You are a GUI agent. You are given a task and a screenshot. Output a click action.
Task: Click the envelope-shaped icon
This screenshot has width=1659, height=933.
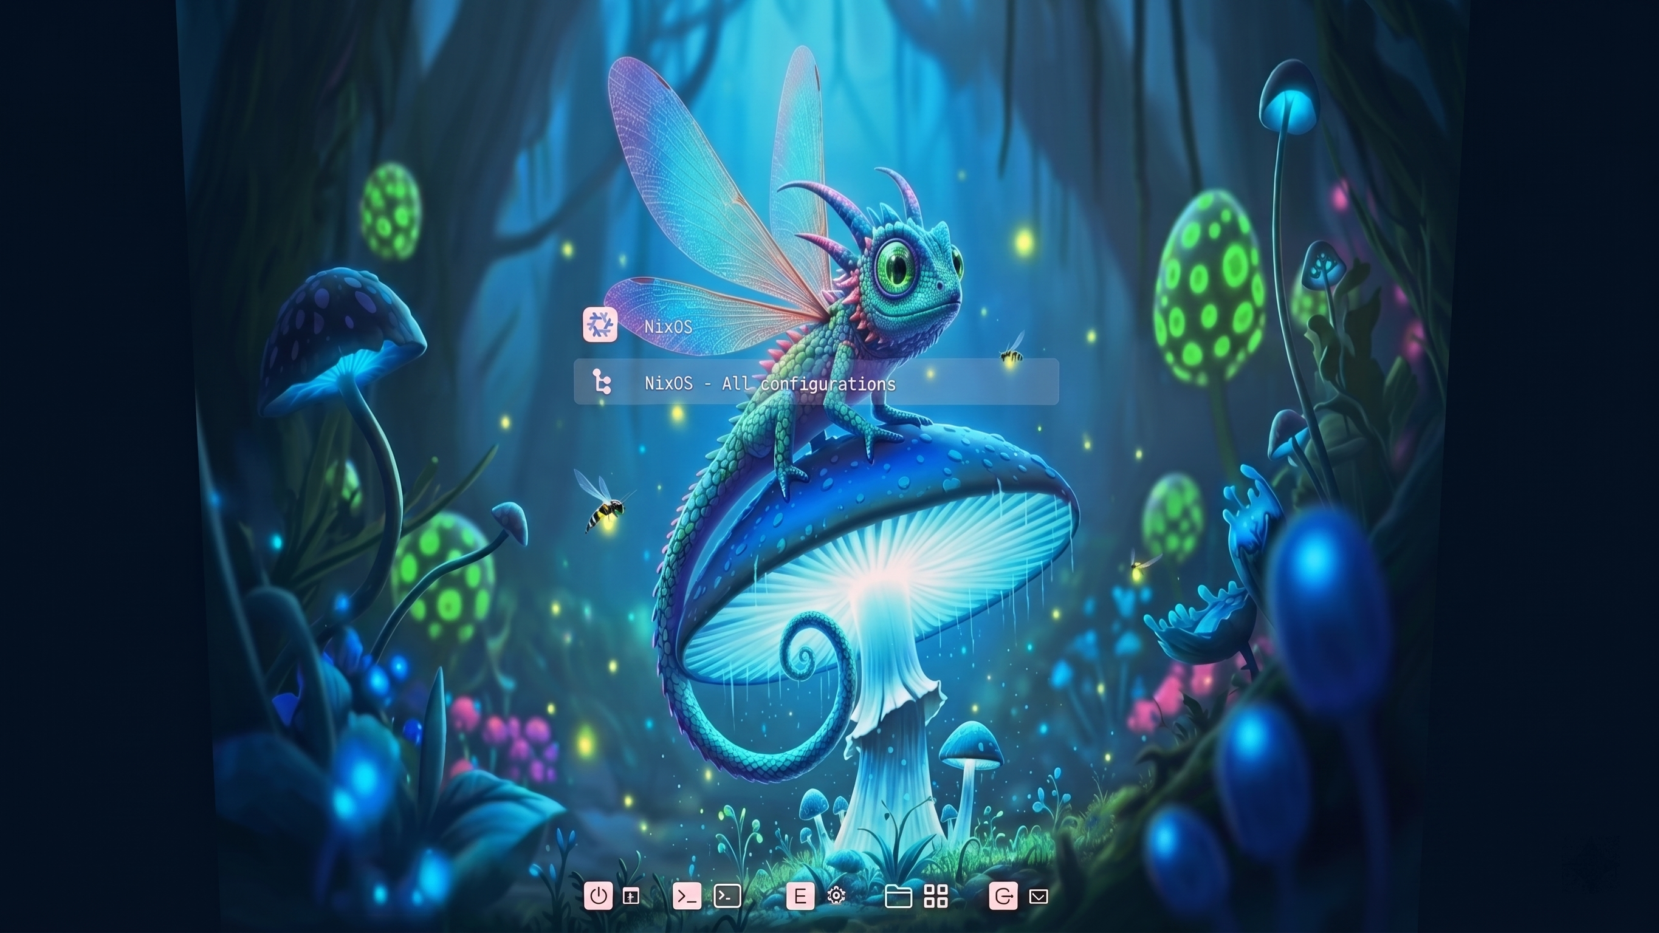[1039, 897]
